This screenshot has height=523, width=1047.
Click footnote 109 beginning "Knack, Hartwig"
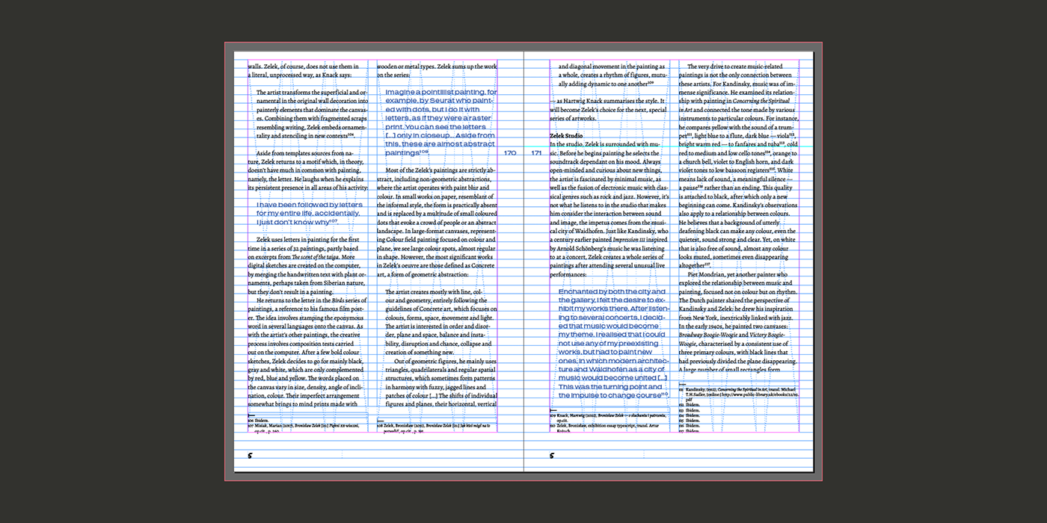click(607, 416)
